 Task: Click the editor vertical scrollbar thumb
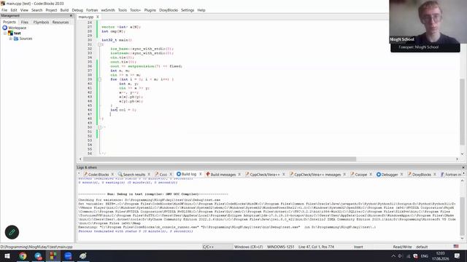pyautogui.click(x=462, y=112)
